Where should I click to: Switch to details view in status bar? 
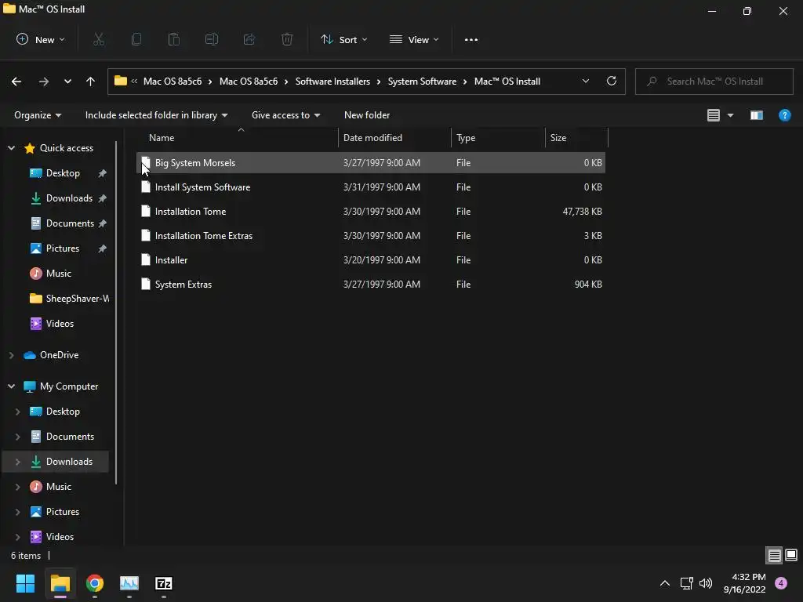774,555
